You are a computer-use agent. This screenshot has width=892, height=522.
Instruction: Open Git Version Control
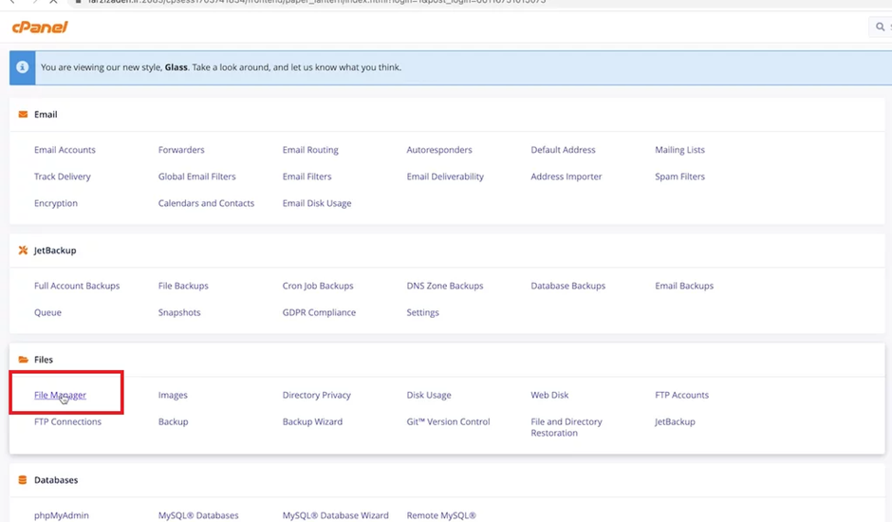pos(448,421)
